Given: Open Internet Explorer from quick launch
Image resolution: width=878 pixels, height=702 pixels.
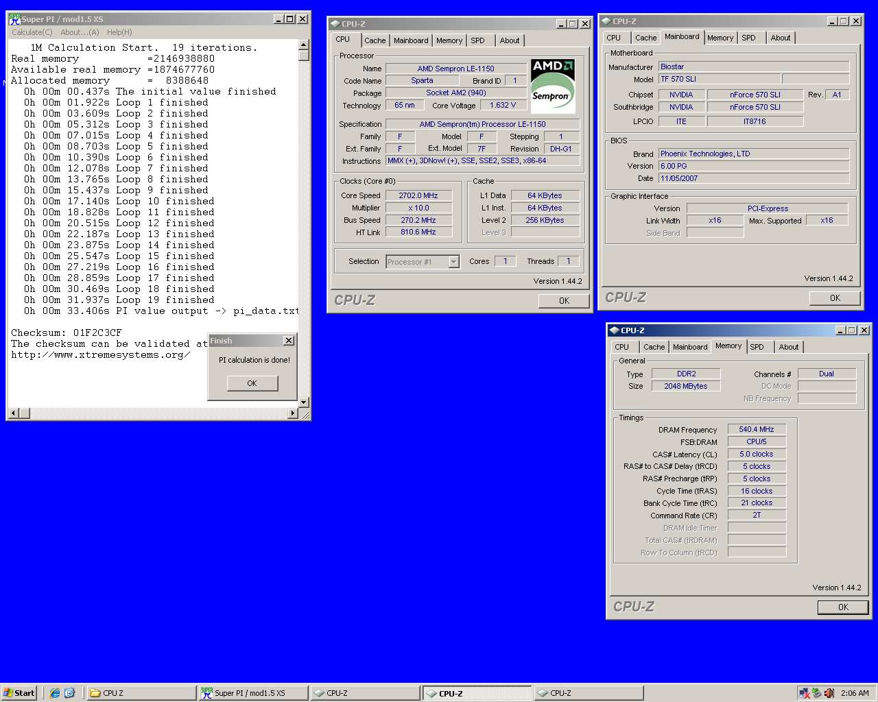Looking at the screenshot, I should (x=55, y=693).
